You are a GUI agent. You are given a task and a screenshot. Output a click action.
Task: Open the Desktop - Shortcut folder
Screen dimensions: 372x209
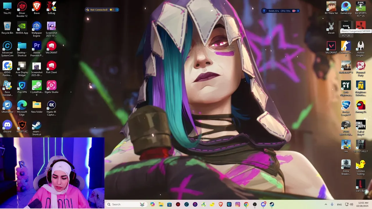pos(22,49)
